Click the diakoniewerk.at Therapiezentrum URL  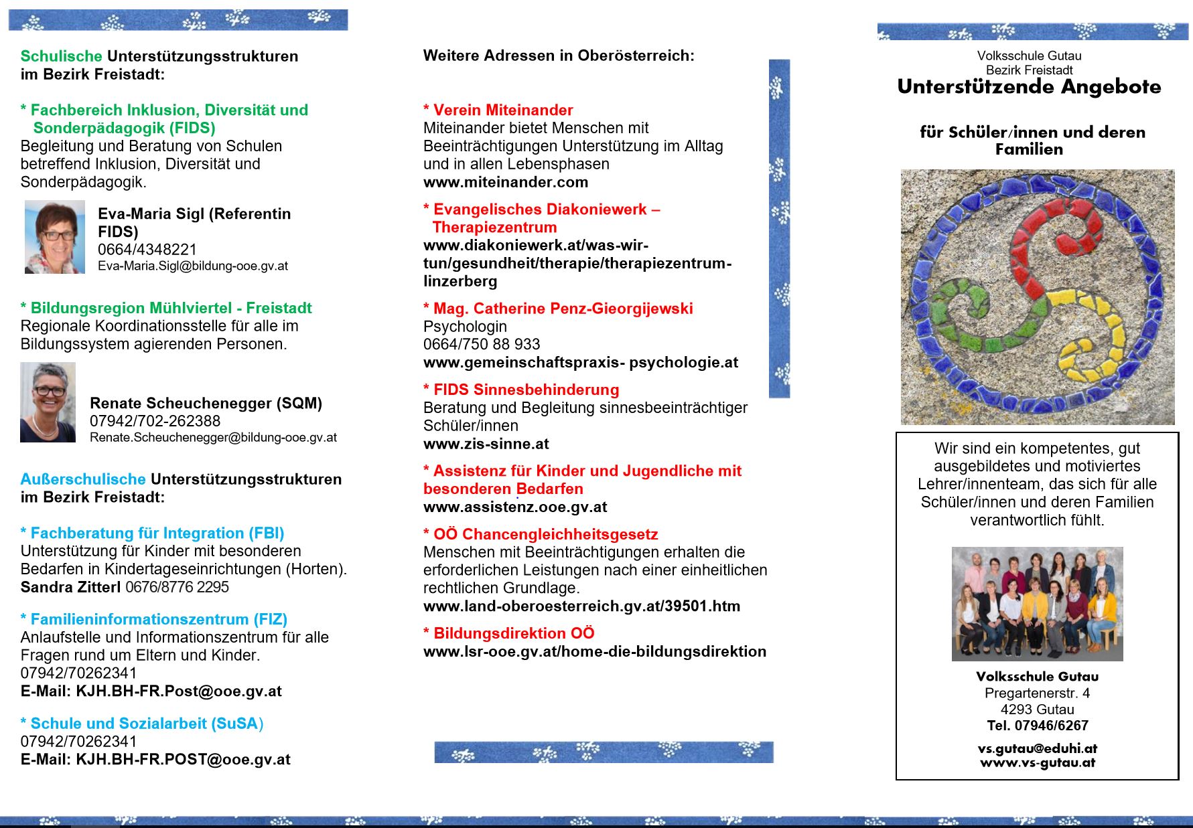tap(577, 264)
